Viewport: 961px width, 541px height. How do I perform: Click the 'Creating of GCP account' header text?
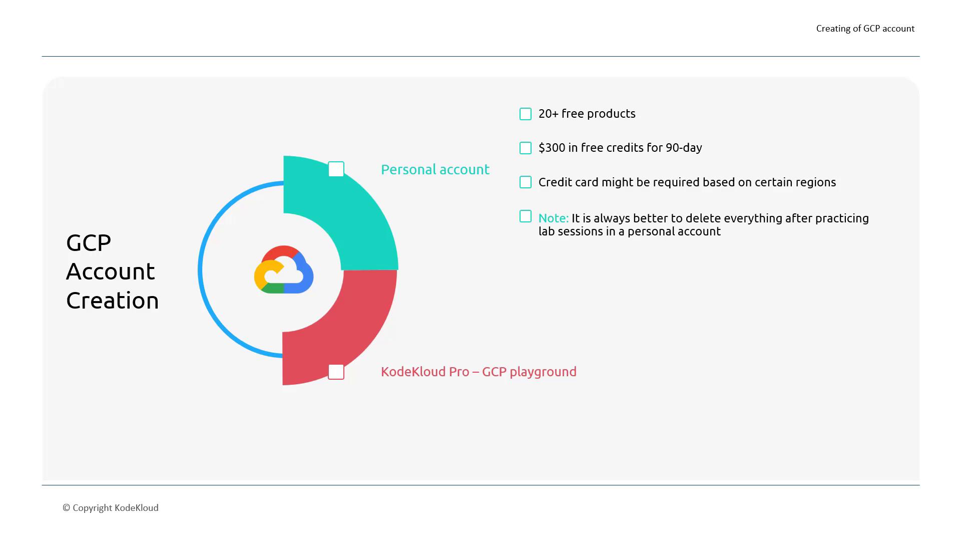click(865, 29)
